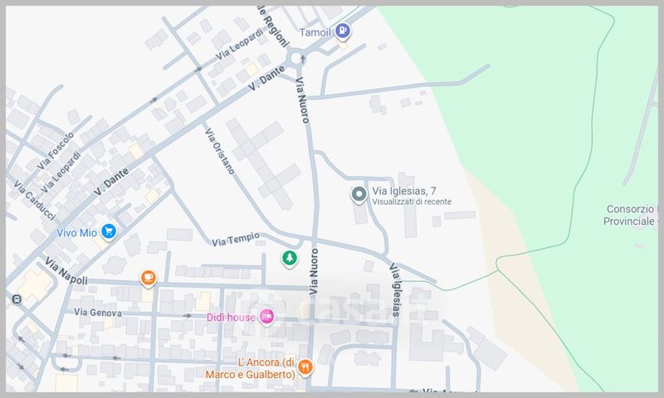Viewport: 664px width, 398px height.
Task: Select the Vivo Mio shopping cart icon
Action: (x=108, y=231)
